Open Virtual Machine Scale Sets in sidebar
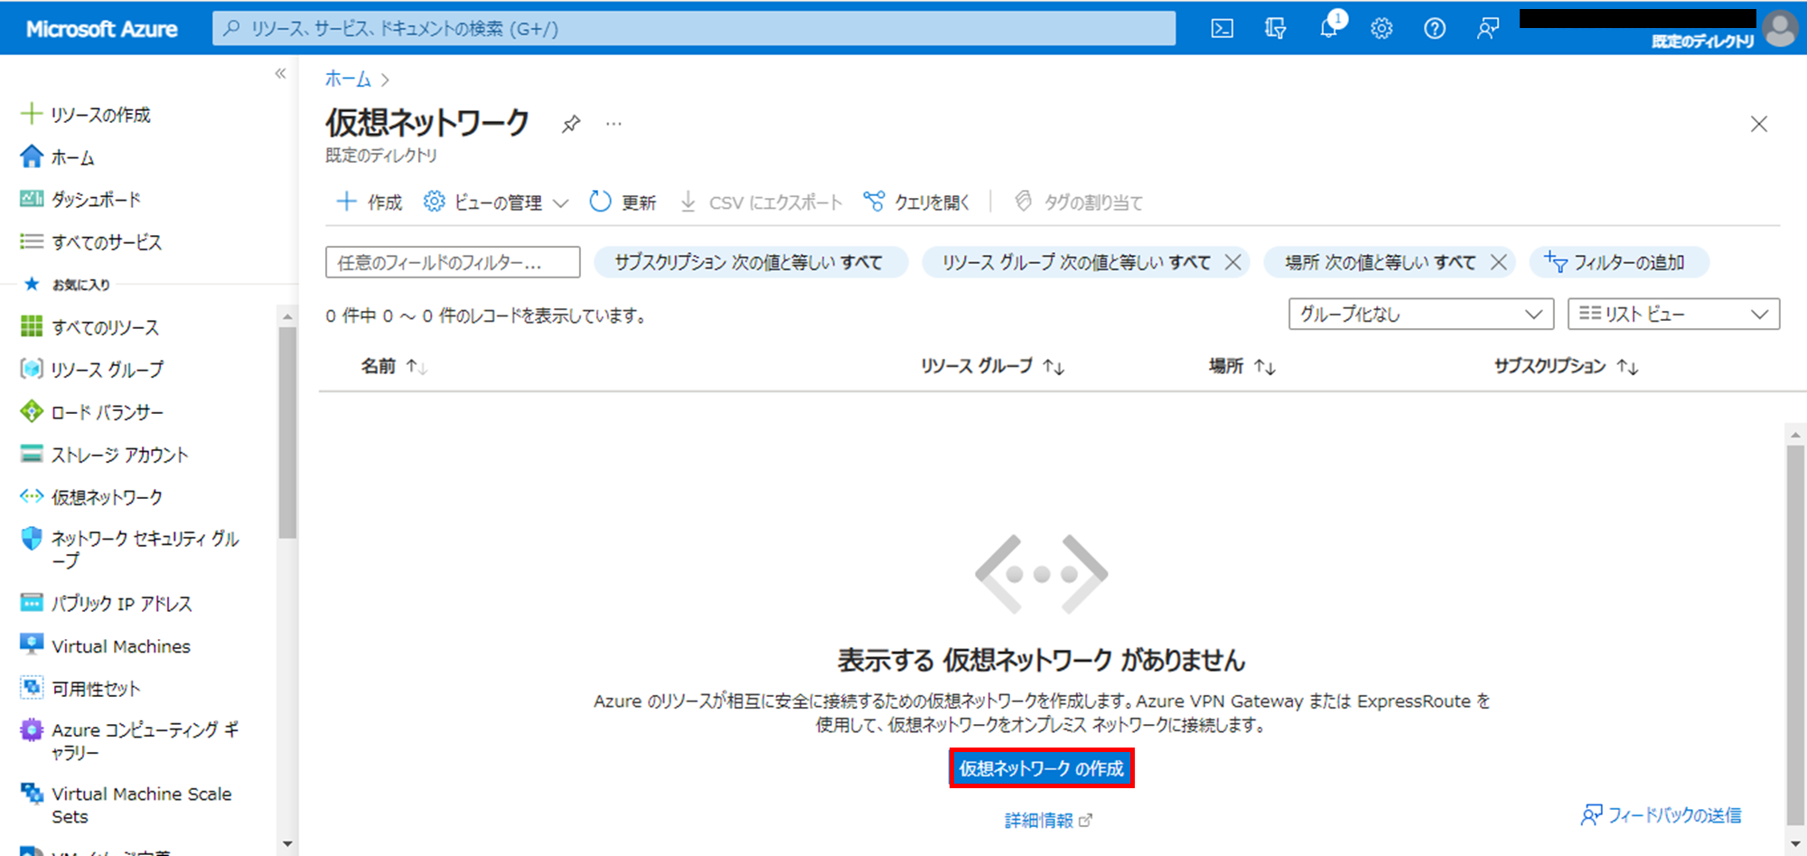 click(x=126, y=804)
